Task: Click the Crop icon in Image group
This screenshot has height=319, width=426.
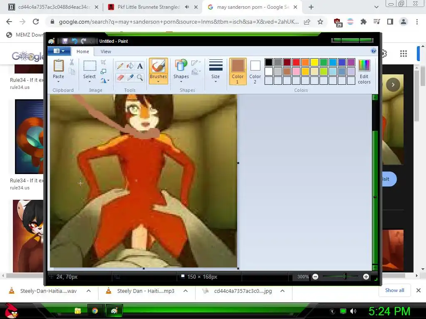Action: click(x=104, y=62)
